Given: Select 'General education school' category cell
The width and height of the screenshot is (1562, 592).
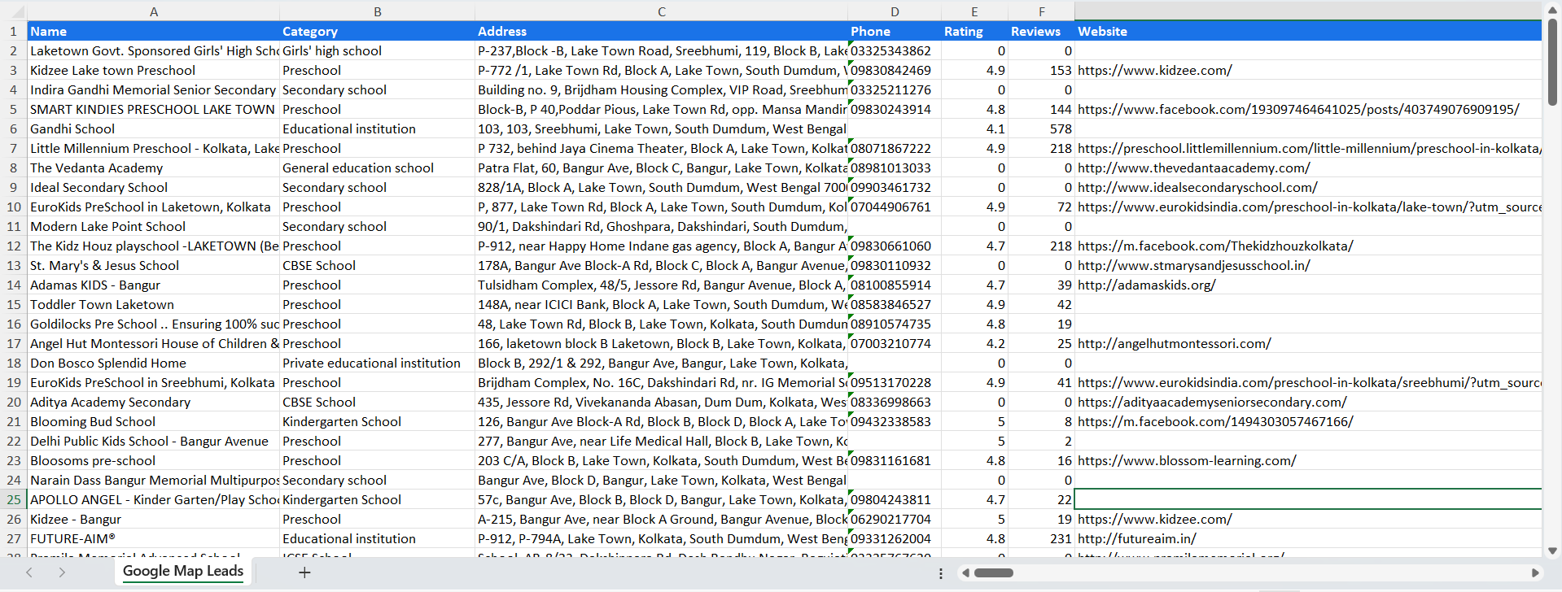Looking at the screenshot, I should click(x=377, y=168).
